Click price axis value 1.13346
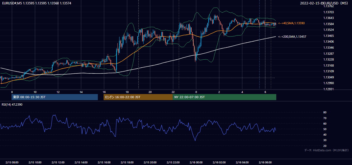Viewport: 352px width, 165px height. pyautogui.click(x=328, y=48)
